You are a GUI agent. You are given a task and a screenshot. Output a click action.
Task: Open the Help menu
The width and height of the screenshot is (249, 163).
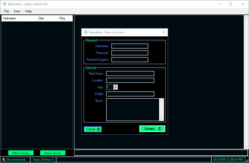click(x=28, y=11)
